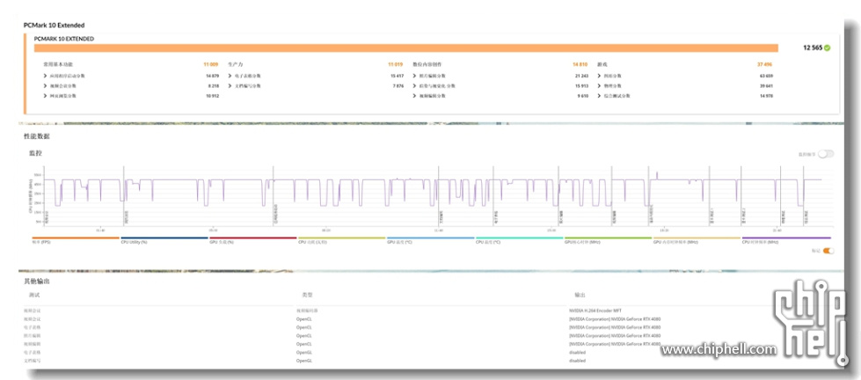This screenshot has width=861, height=380.
Task: Expand the graphics score row (63 659)
Action: (x=685, y=76)
